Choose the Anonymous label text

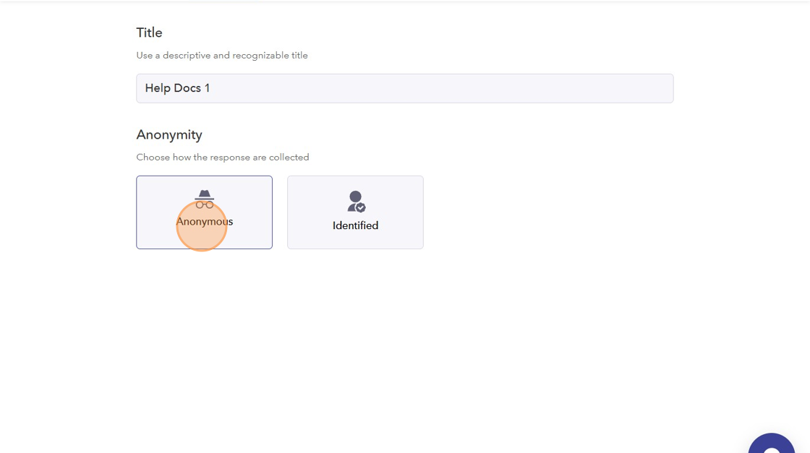(204, 221)
